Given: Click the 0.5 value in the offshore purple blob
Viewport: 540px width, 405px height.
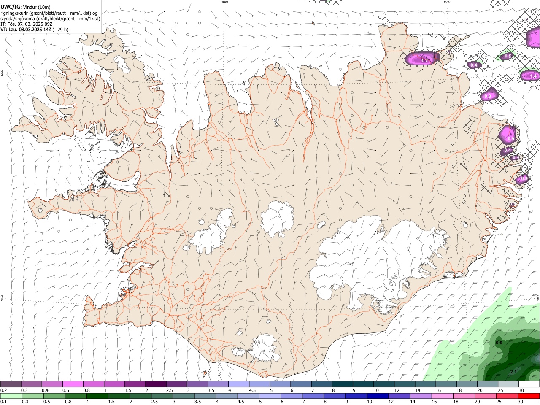Looking at the screenshot, I should point(508,56).
